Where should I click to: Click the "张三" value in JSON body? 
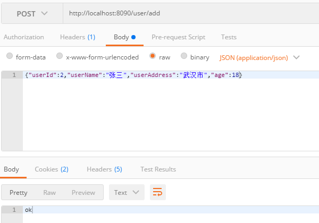click(x=116, y=75)
